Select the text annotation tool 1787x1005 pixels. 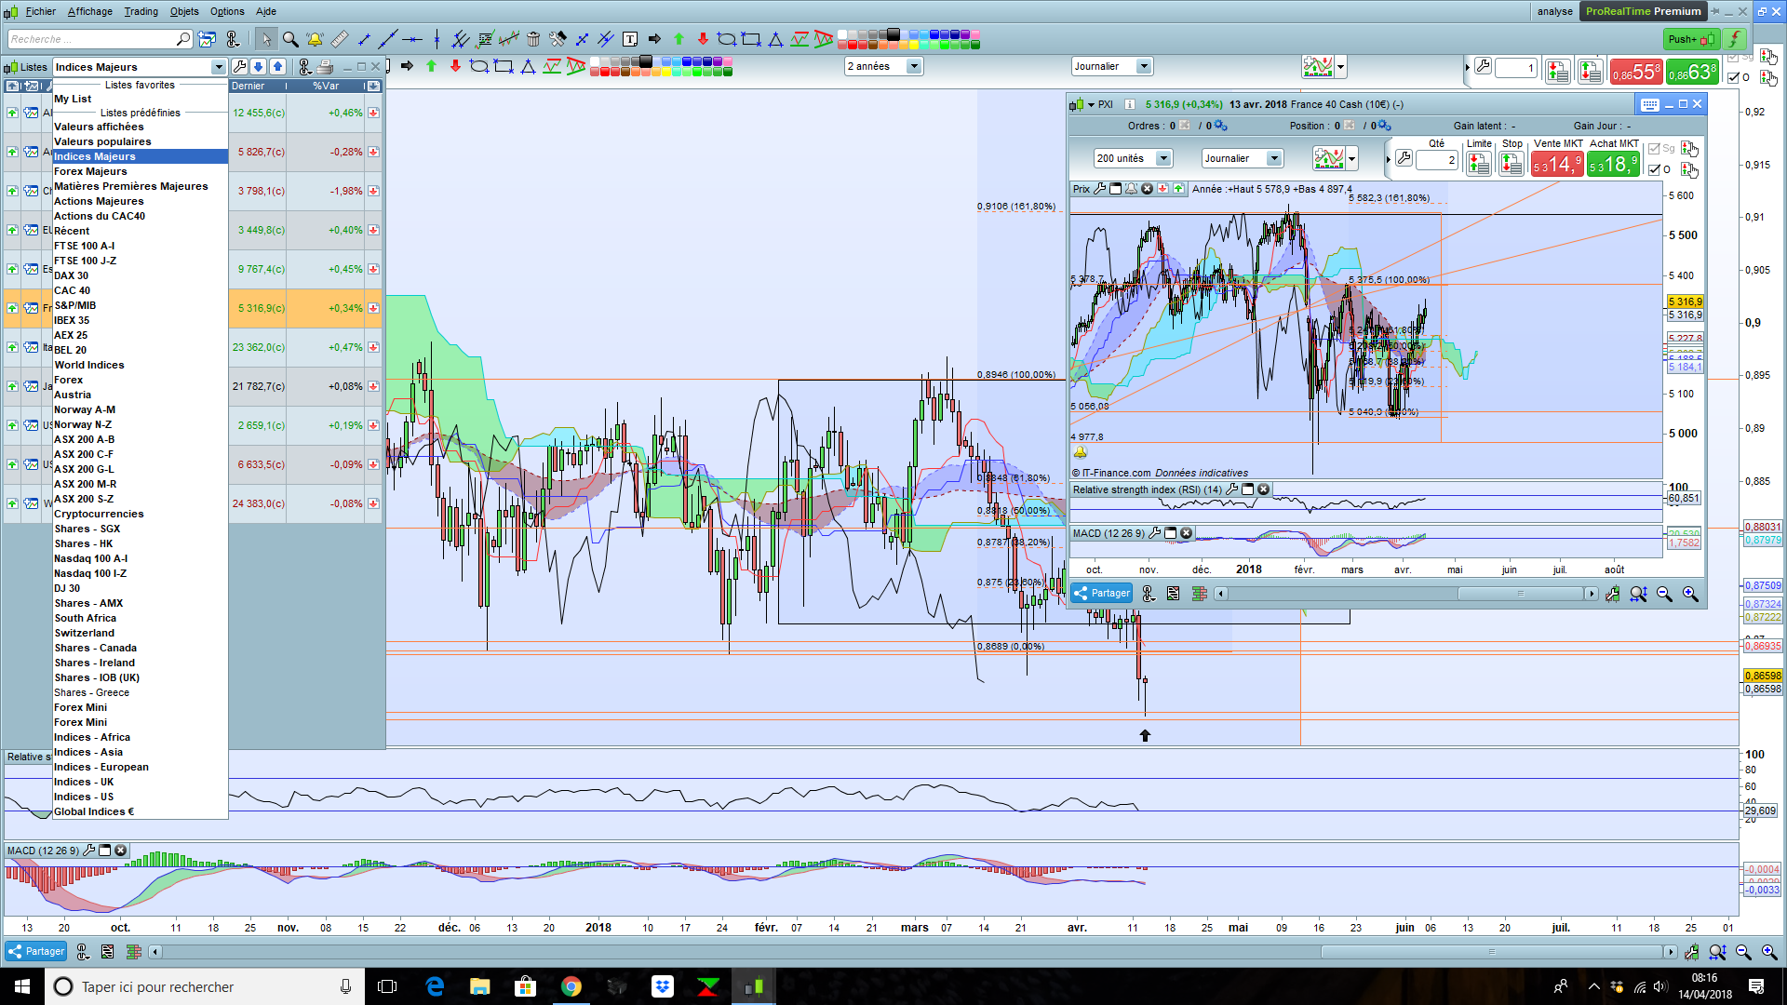point(630,39)
